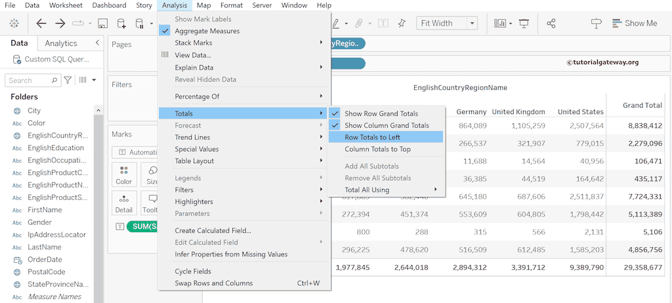The height and width of the screenshot is (303, 672).
Task: Click the Redo forward arrow
Action: 60,24
